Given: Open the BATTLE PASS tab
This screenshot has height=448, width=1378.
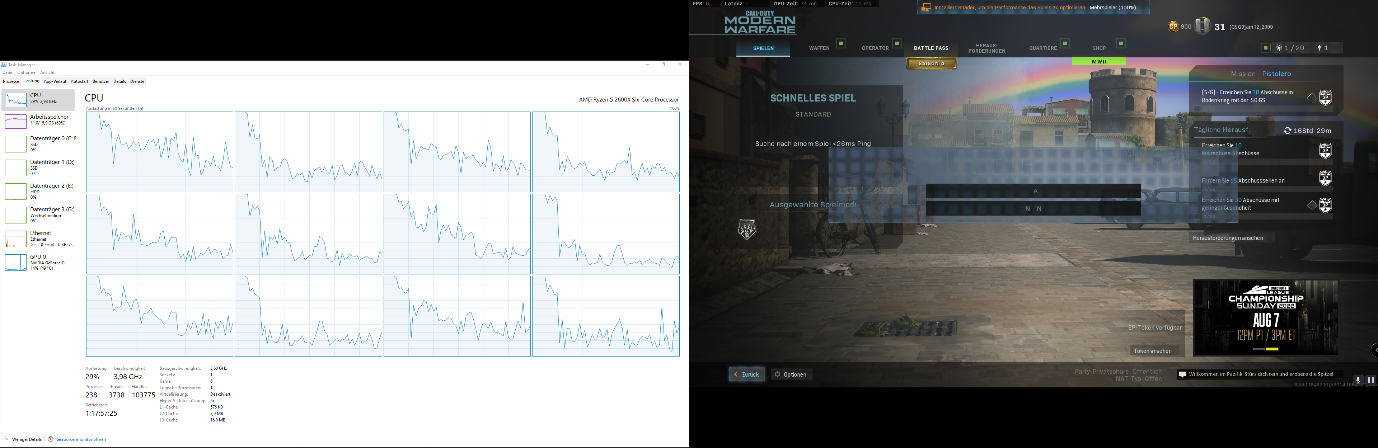Looking at the screenshot, I should [931, 48].
